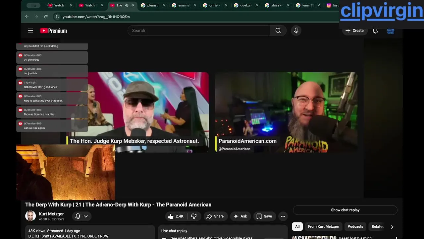Expand the subscription notification chevron
The image size is (424, 239).
click(x=86, y=216)
